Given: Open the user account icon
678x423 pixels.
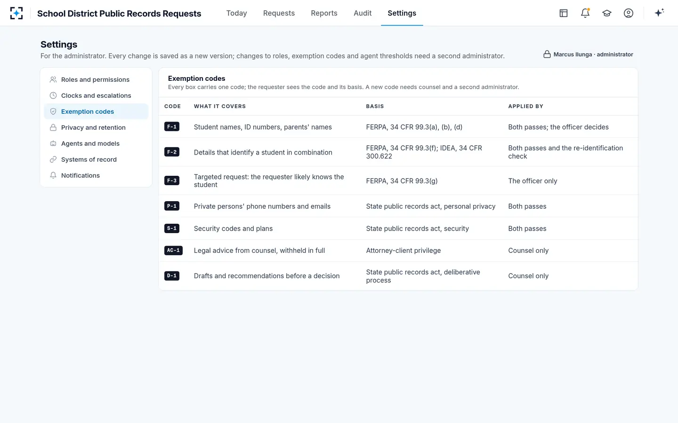Looking at the screenshot, I should tap(629, 13).
